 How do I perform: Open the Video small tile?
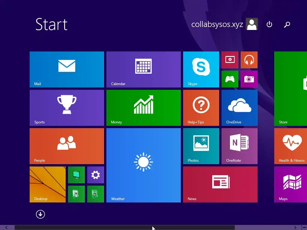pos(230,60)
